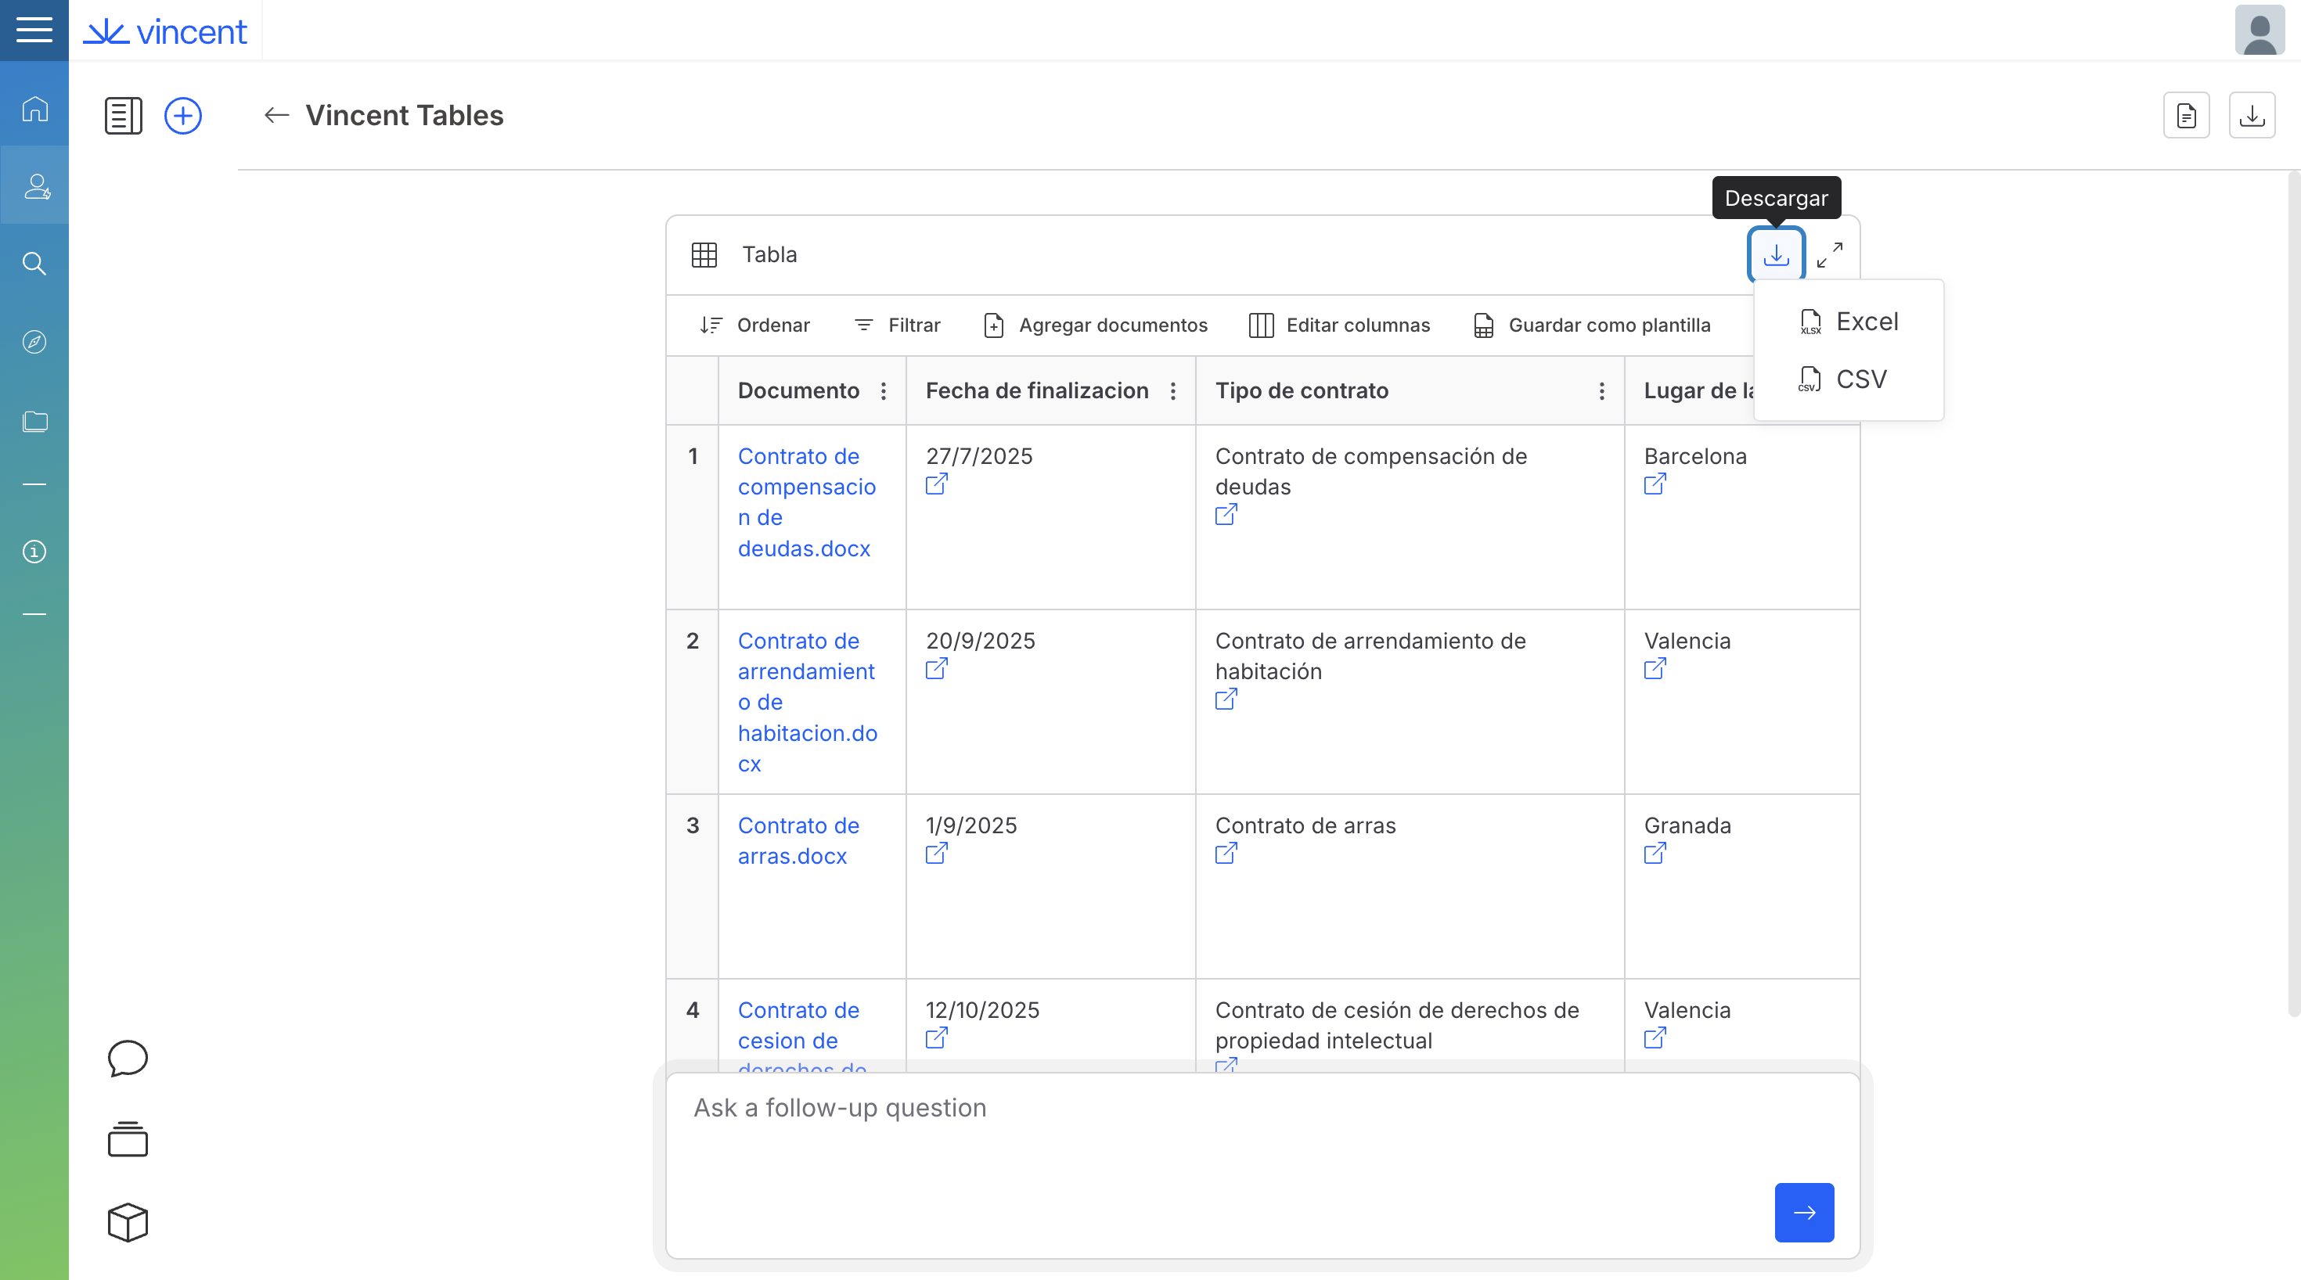This screenshot has width=2301, height=1280.
Task: Open Tipo de contrato column options
Action: [1601, 391]
